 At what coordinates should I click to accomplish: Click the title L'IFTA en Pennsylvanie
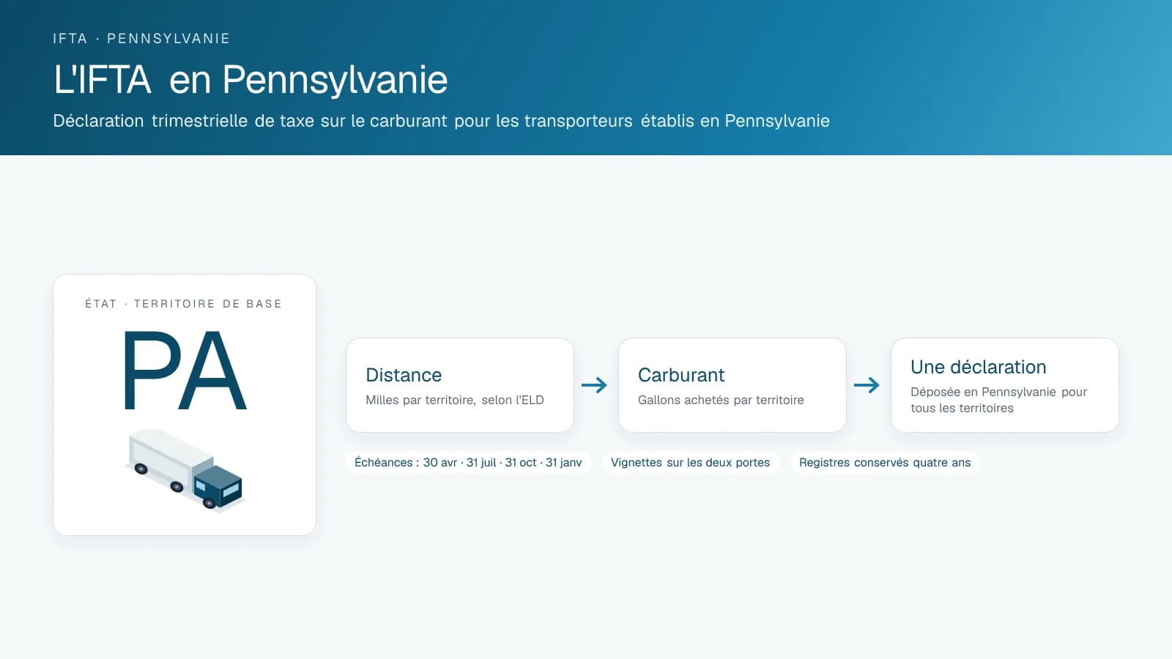tap(251, 80)
